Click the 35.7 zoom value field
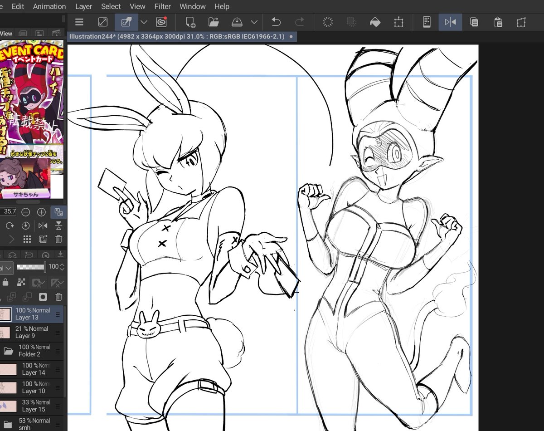The height and width of the screenshot is (431, 544). tap(9, 212)
